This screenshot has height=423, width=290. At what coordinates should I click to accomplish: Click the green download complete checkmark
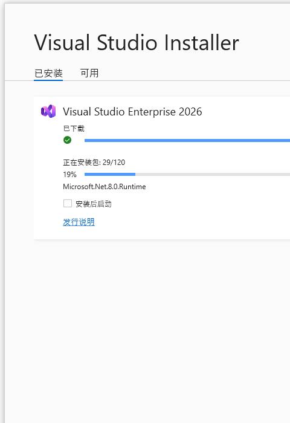tap(67, 140)
